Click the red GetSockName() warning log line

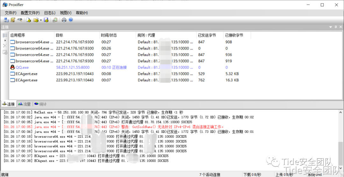tap(114, 127)
